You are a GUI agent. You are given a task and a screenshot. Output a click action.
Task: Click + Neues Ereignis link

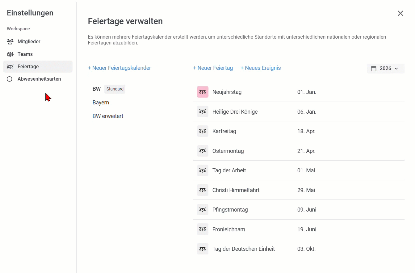click(x=261, y=68)
